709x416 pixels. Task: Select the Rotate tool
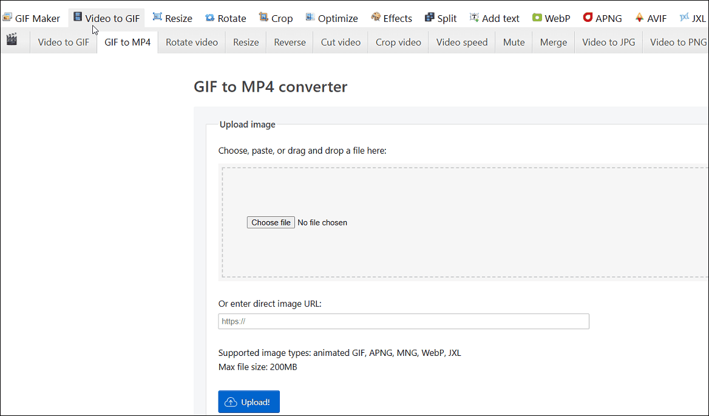(225, 18)
